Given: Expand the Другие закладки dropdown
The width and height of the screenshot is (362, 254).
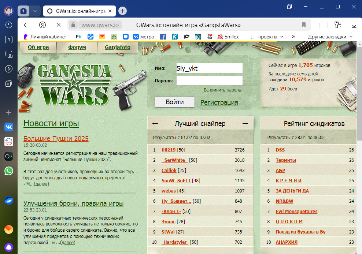Looking at the screenshot, I should click(330, 37).
